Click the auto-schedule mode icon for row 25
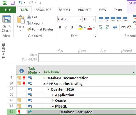Viewport: 136px width, 115px height. [30, 89]
